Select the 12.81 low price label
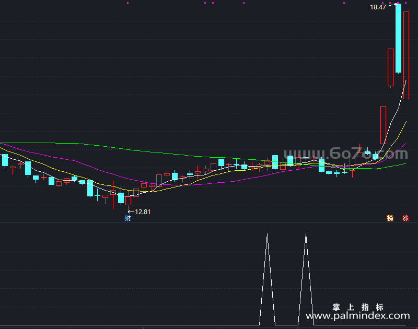 pyautogui.click(x=143, y=212)
